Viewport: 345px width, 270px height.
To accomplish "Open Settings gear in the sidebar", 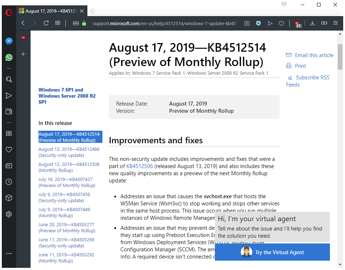I will point(9,214).
